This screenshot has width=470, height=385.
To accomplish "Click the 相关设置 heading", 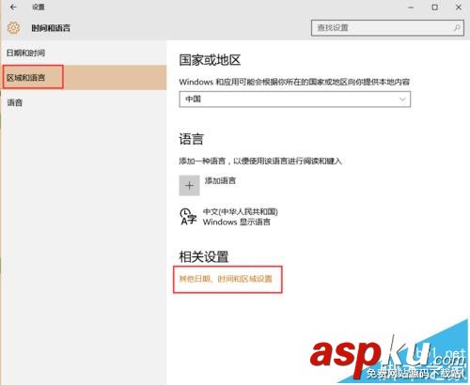I will click(204, 257).
